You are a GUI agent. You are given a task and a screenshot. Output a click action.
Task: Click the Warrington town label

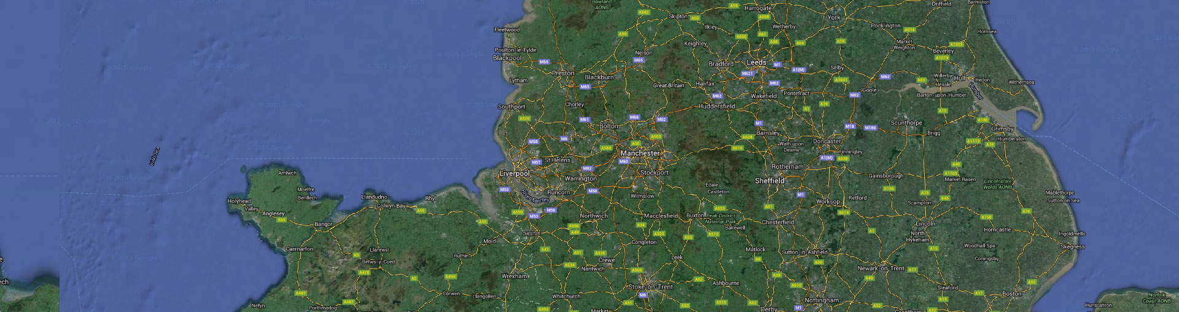[x=580, y=179]
